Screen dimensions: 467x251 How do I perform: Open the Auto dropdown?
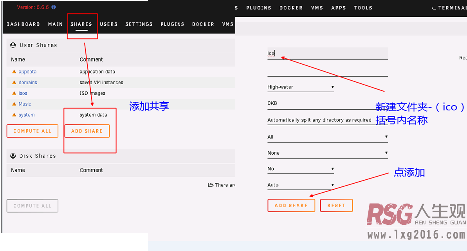point(301,185)
